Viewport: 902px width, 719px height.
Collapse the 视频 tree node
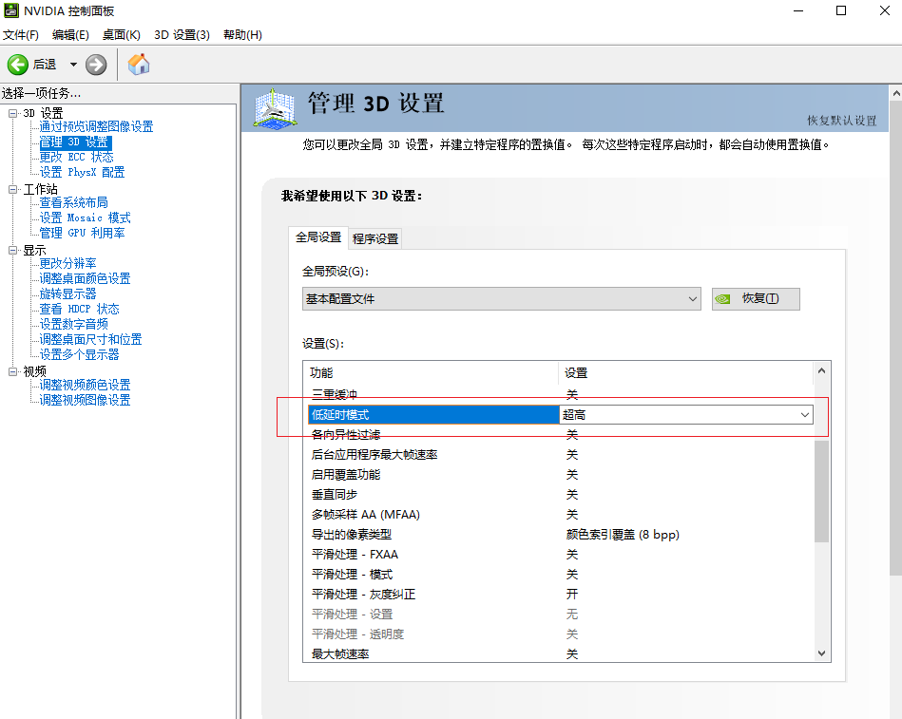pos(12,371)
